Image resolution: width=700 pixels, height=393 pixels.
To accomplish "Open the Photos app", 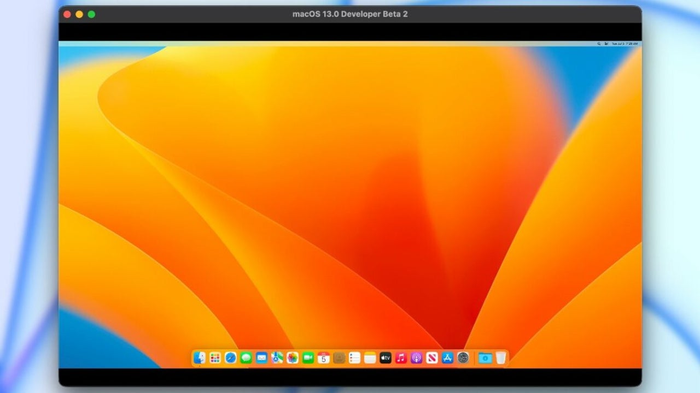I will (x=292, y=359).
